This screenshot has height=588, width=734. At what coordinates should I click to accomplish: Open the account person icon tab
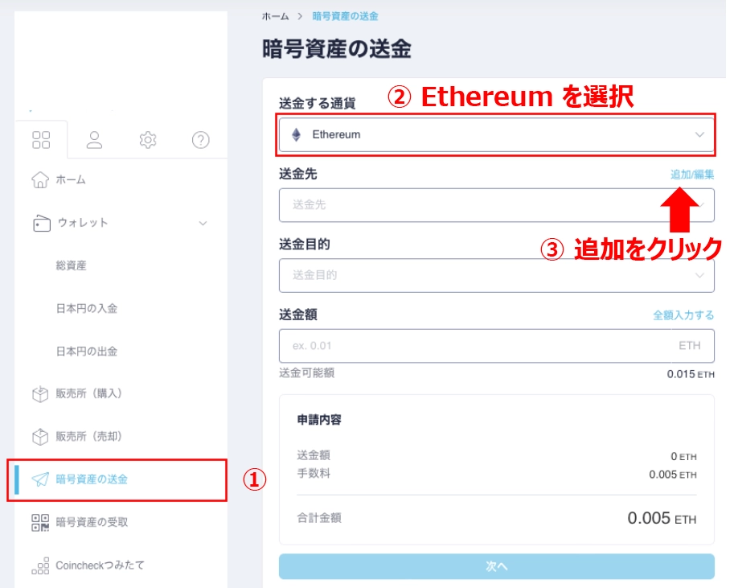[94, 140]
